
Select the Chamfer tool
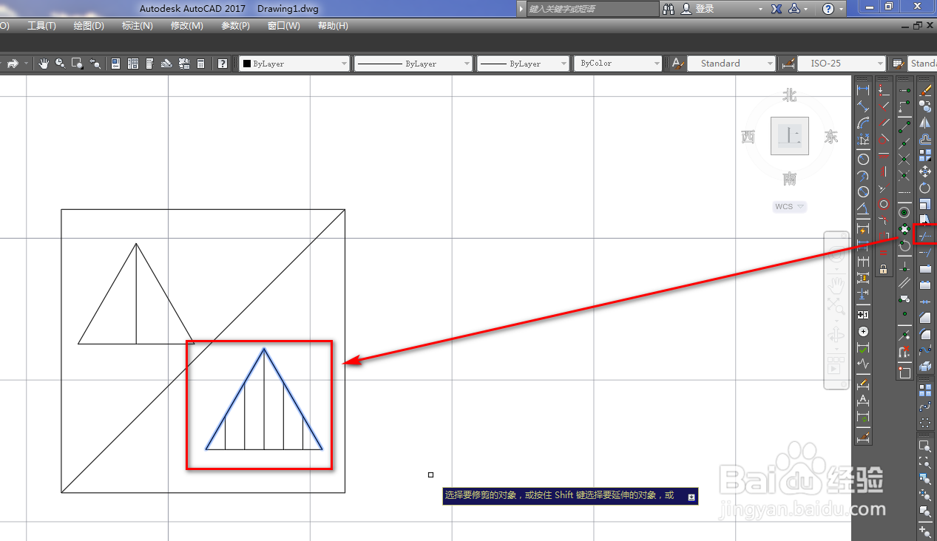925,317
